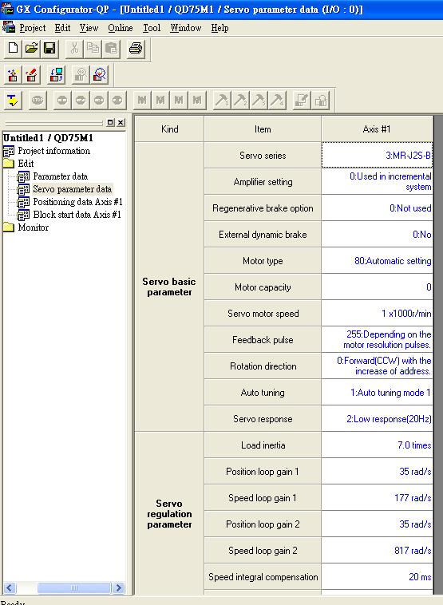Click the greyed STOP toolbar icon
443x605 pixels.
point(38,101)
